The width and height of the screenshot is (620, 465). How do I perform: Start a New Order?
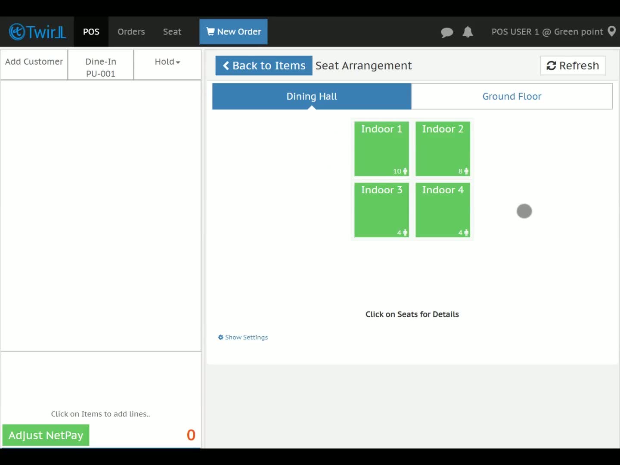point(233,32)
